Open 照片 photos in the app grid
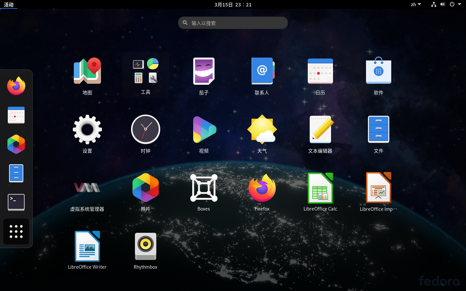 [146, 188]
